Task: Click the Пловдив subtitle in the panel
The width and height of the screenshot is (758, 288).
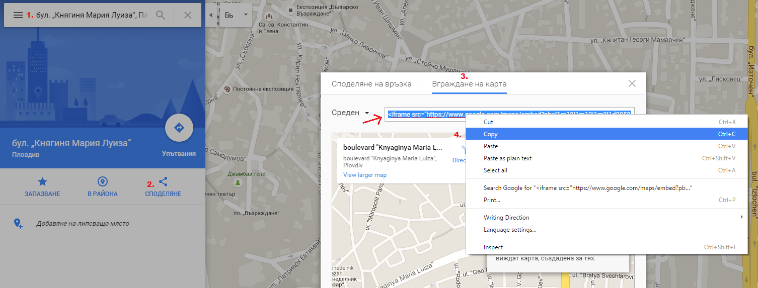Action: pos(26,155)
